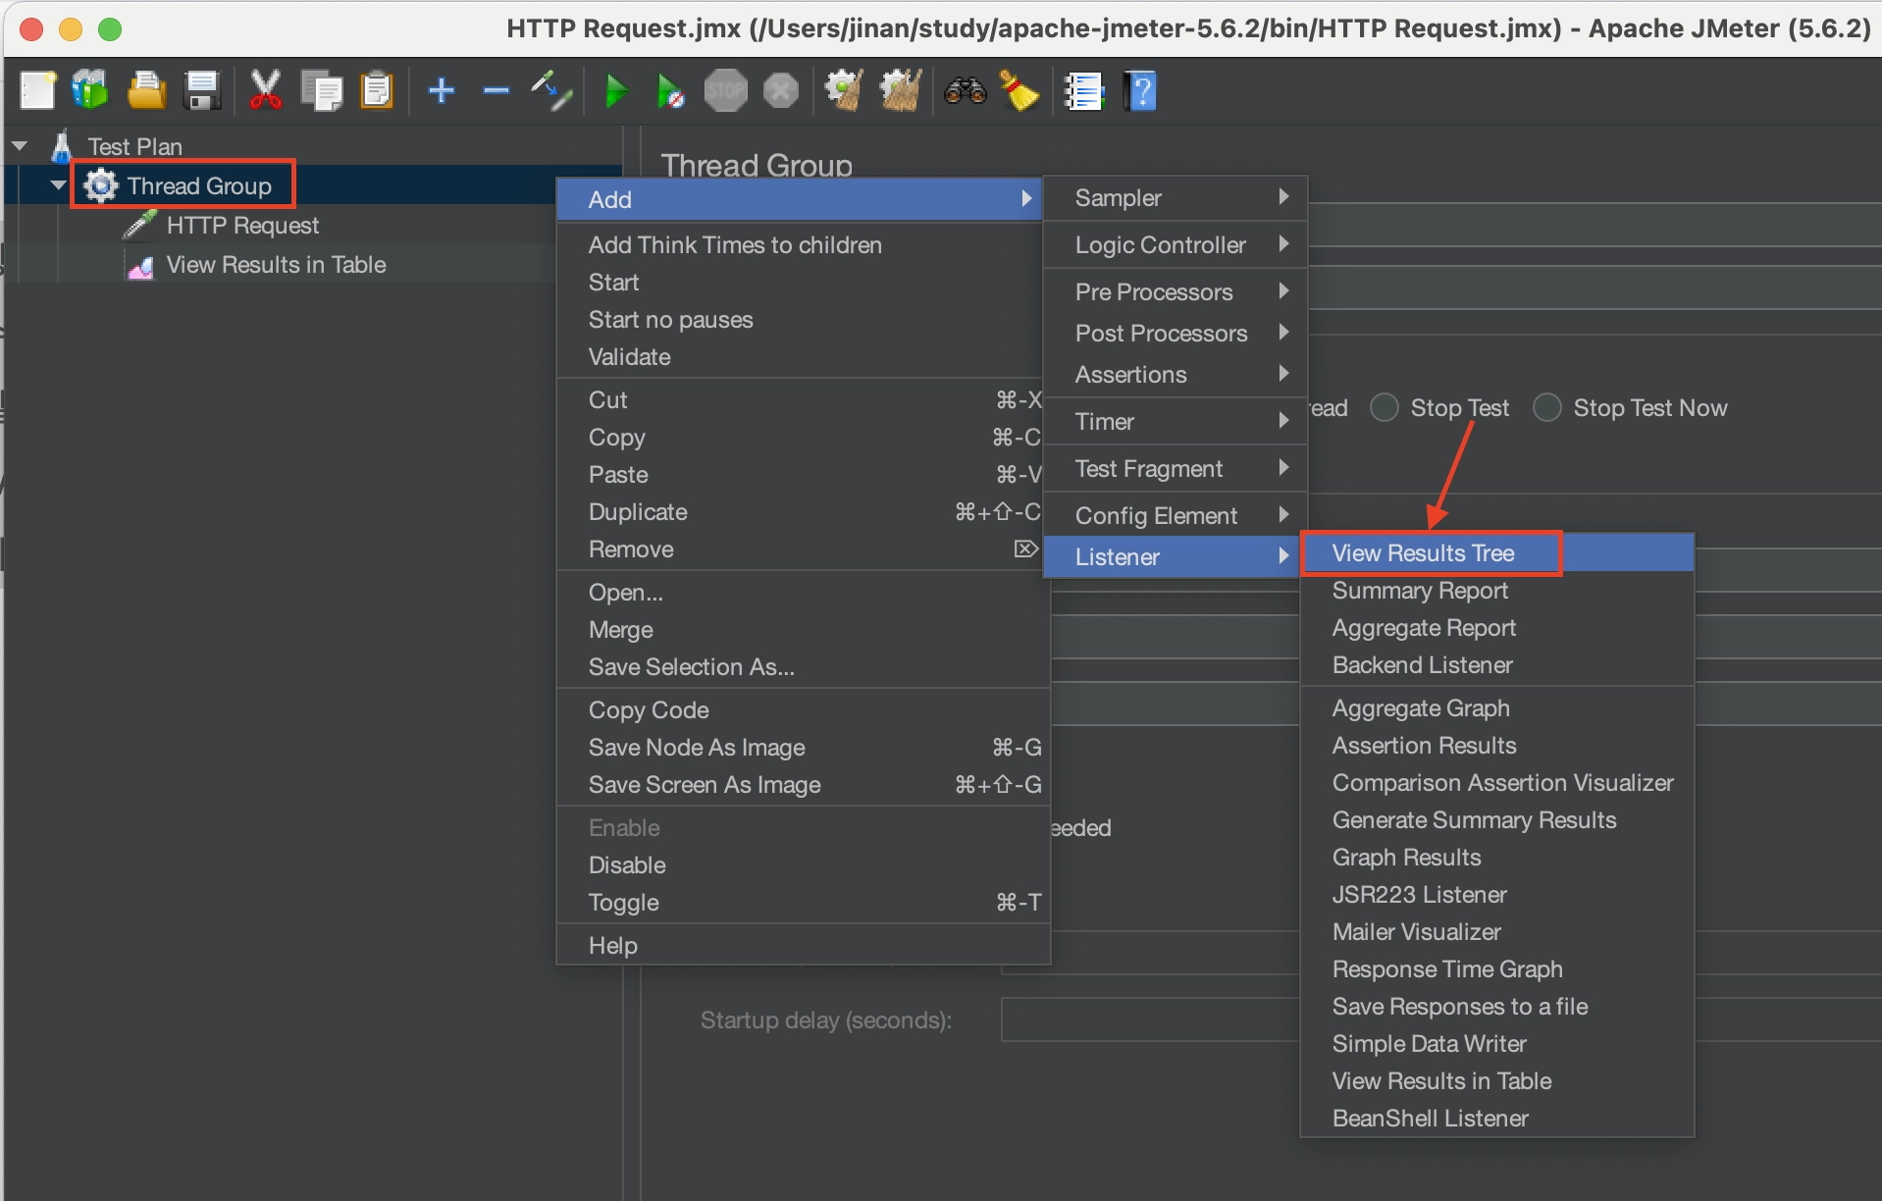Screen dimensions: 1882x1201
Task: Select the HTTP Request tree node
Action: coord(242,225)
